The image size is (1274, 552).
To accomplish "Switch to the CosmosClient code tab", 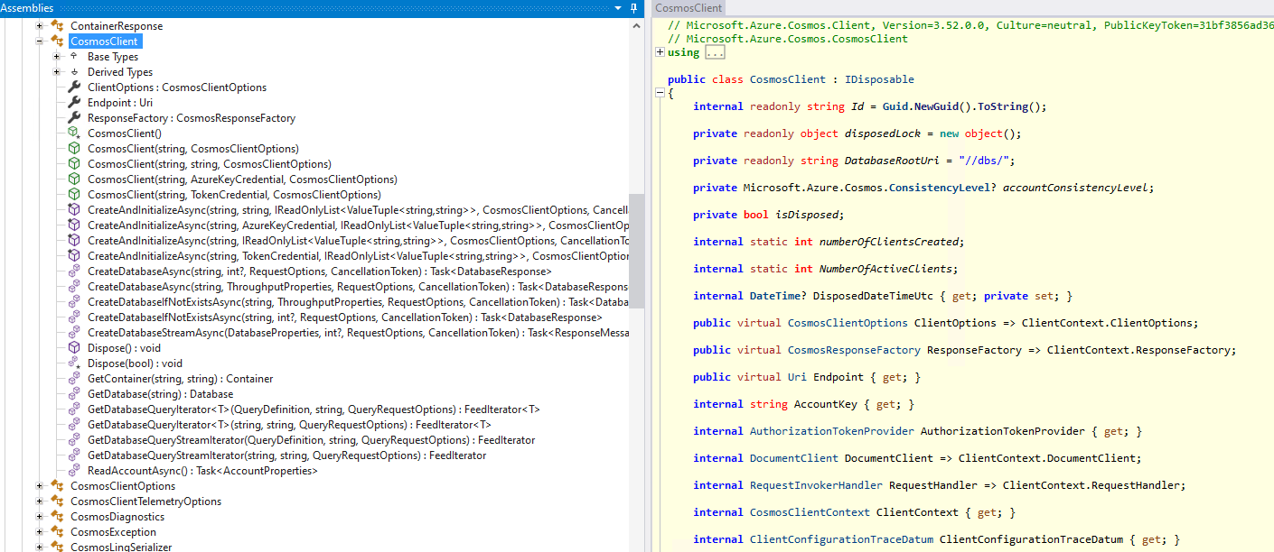I will [688, 8].
